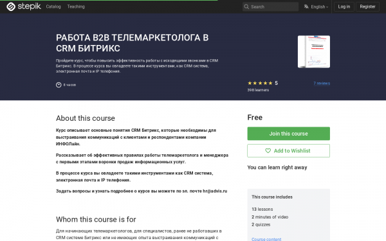This screenshot has width=386, height=241.
Task: Click the "This course includes" heading
Action: [x=272, y=197]
